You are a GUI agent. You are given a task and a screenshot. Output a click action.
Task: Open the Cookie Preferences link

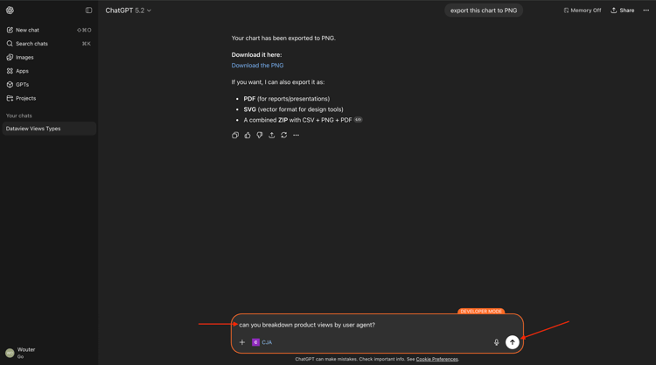[x=436, y=359]
